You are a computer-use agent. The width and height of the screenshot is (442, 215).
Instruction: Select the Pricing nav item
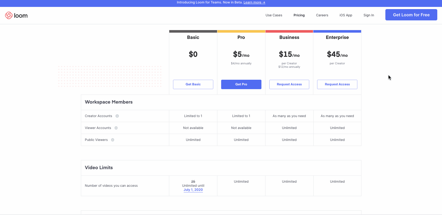click(299, 15)
